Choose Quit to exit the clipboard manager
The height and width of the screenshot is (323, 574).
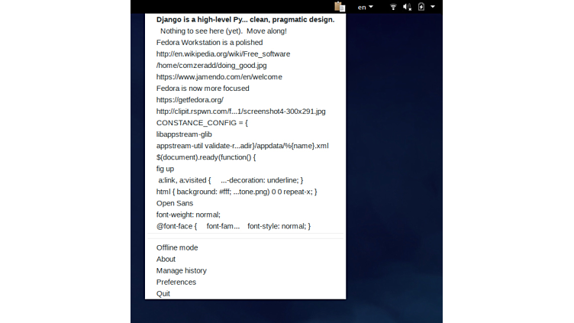[x=163, y=293]
